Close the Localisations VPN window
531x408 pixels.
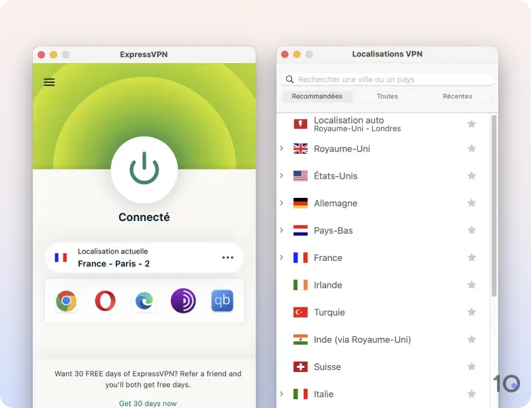point(285,54)
